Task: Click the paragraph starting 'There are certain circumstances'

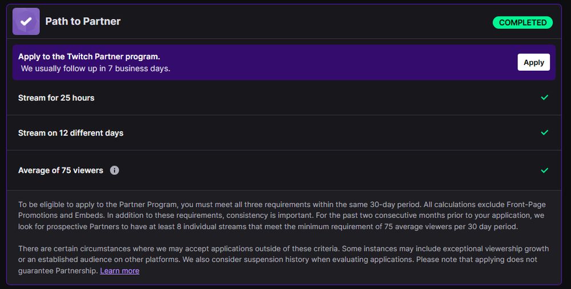Action: [x=283, y=259]
